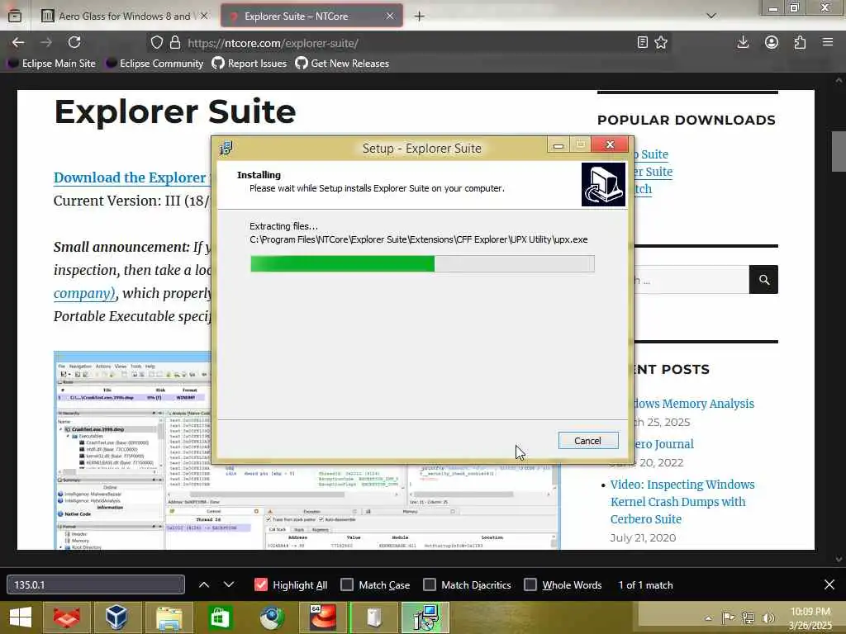Click the volume speaker tray icon
This screenshot has width=846, height=634.
pyautogui.click(x=768, y=617)
